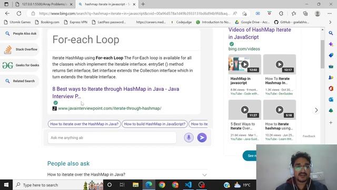Open the LastPass password bookmark
Image resolution: width=337 pixels, height=190 pixels.
coord(109,22)
